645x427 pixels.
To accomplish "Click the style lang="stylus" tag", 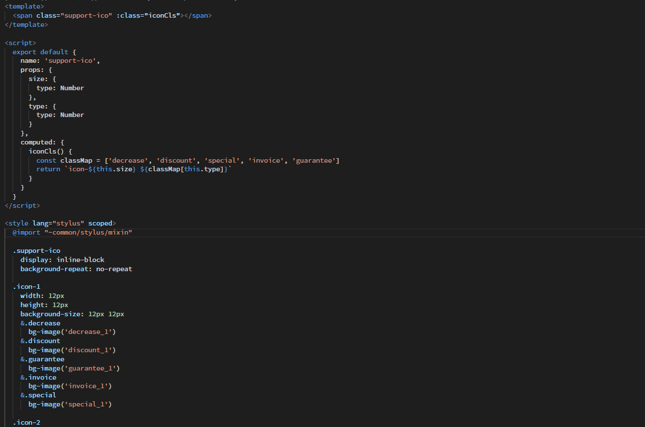I will (60, 223).
